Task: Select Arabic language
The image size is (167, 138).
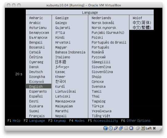Action: 35,23
